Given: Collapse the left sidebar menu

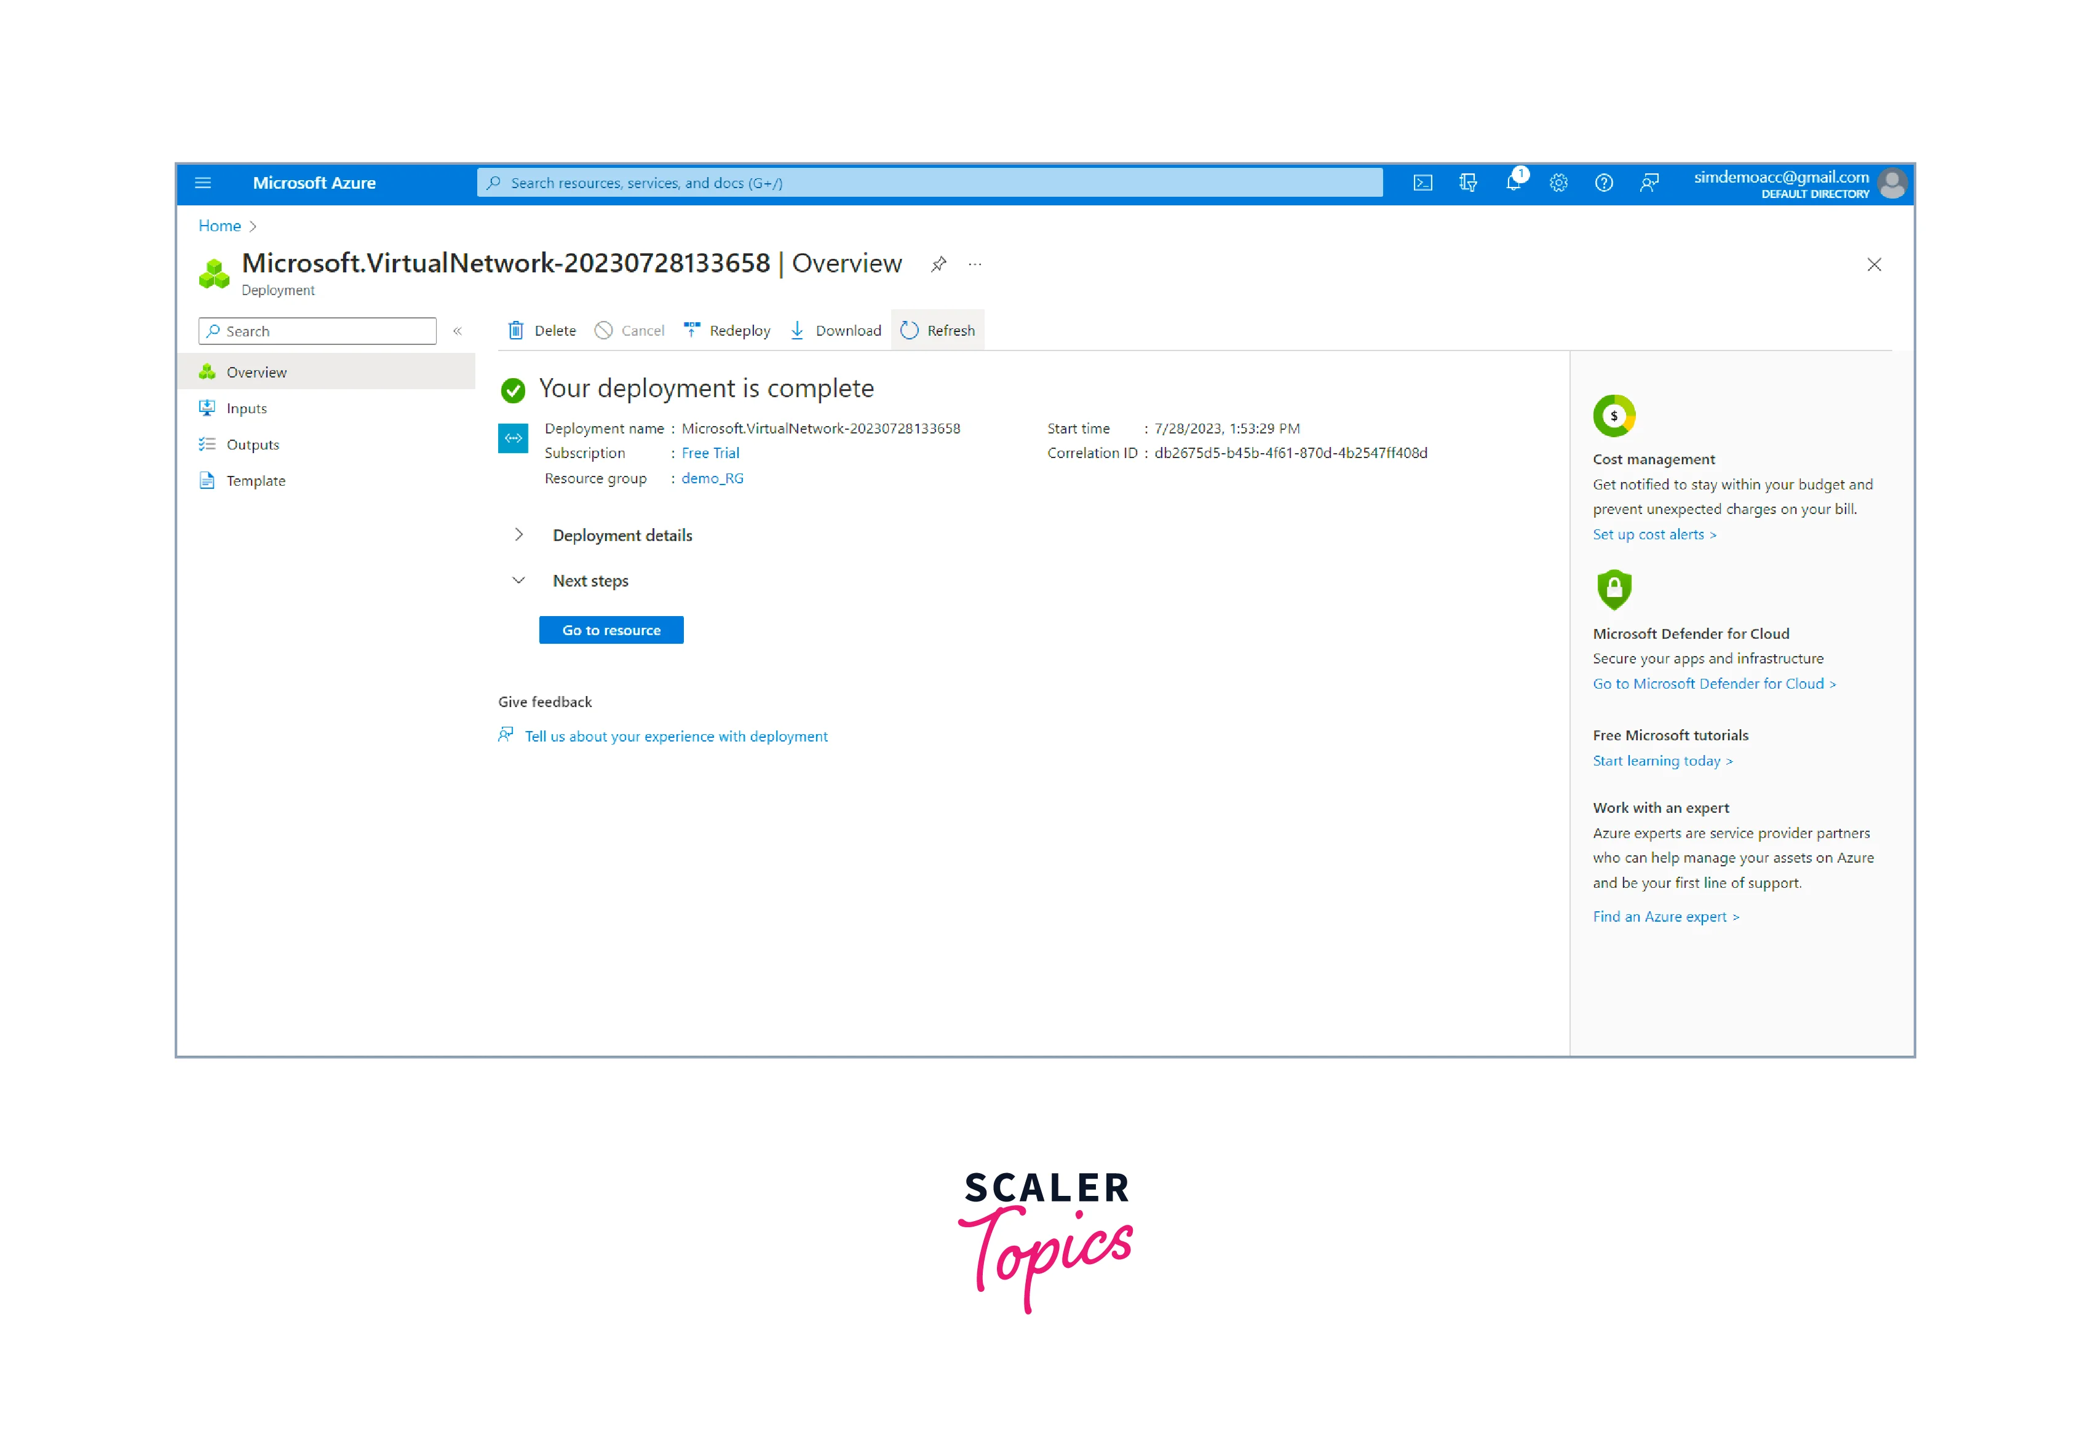Looking at the screenshot, I should click(457, 331).
